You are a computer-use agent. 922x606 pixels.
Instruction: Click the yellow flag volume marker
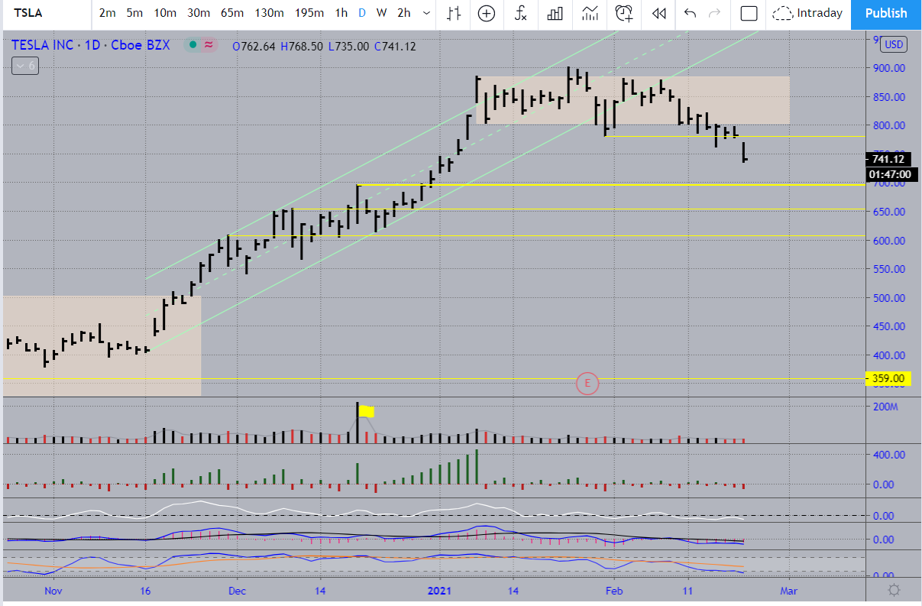click(367, 411)
